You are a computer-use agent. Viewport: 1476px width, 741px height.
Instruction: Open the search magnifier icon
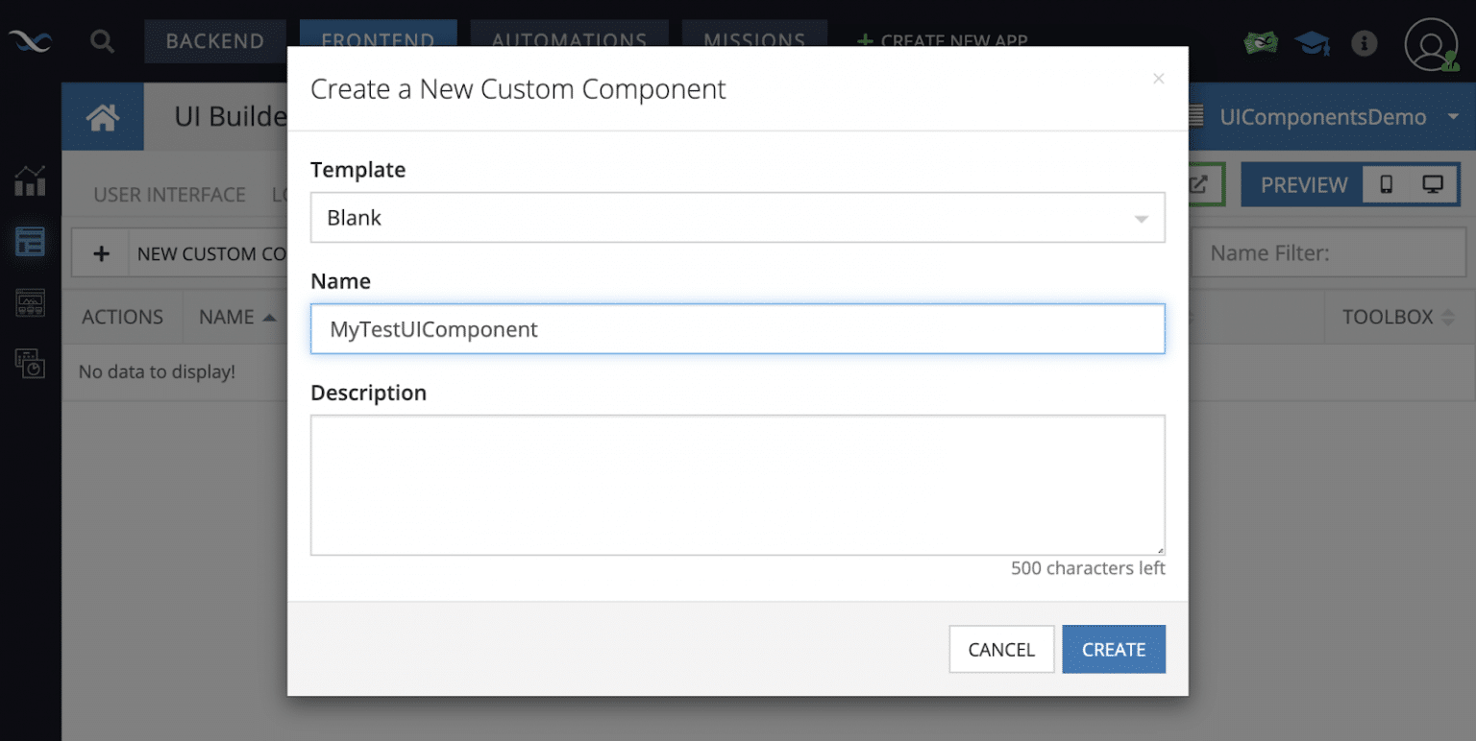coord(102,41)
